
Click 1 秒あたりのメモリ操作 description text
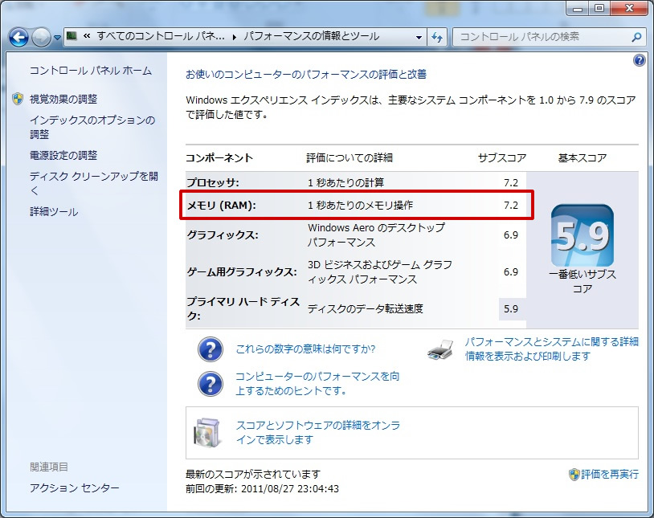360,206
